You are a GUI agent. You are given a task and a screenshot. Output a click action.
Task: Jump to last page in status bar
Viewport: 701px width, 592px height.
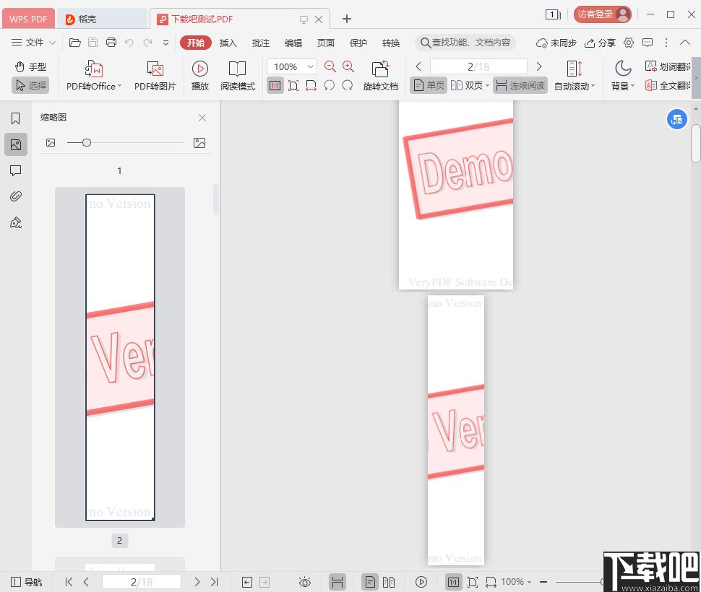point(214,582)
